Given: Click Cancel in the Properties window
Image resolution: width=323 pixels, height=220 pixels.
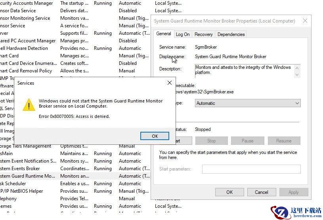Looking at the screenshot, I should click(262, 192).
